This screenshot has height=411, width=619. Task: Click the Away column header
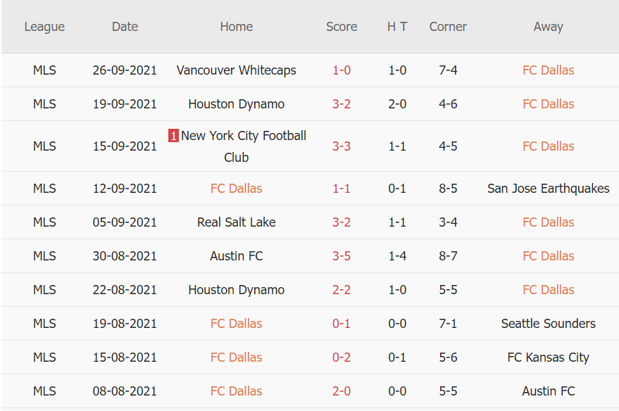[548, 27]
